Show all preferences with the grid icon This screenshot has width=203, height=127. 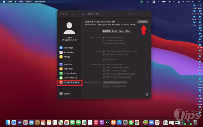tap(83, 14)
